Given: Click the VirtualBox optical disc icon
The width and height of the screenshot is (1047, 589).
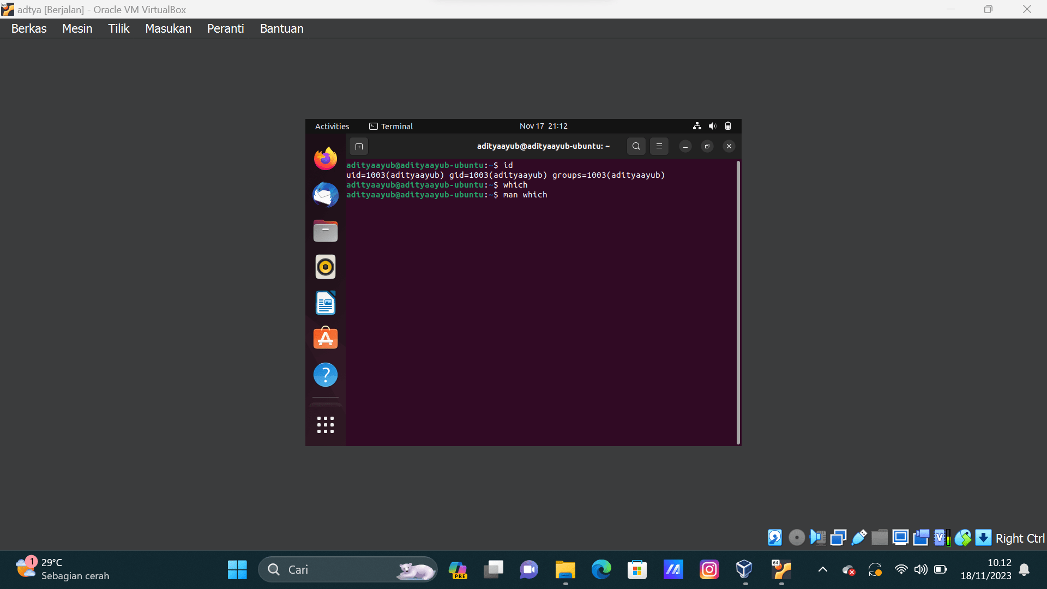Looking at the screenshot, I should pyautogui.click(x=797, y=538).
